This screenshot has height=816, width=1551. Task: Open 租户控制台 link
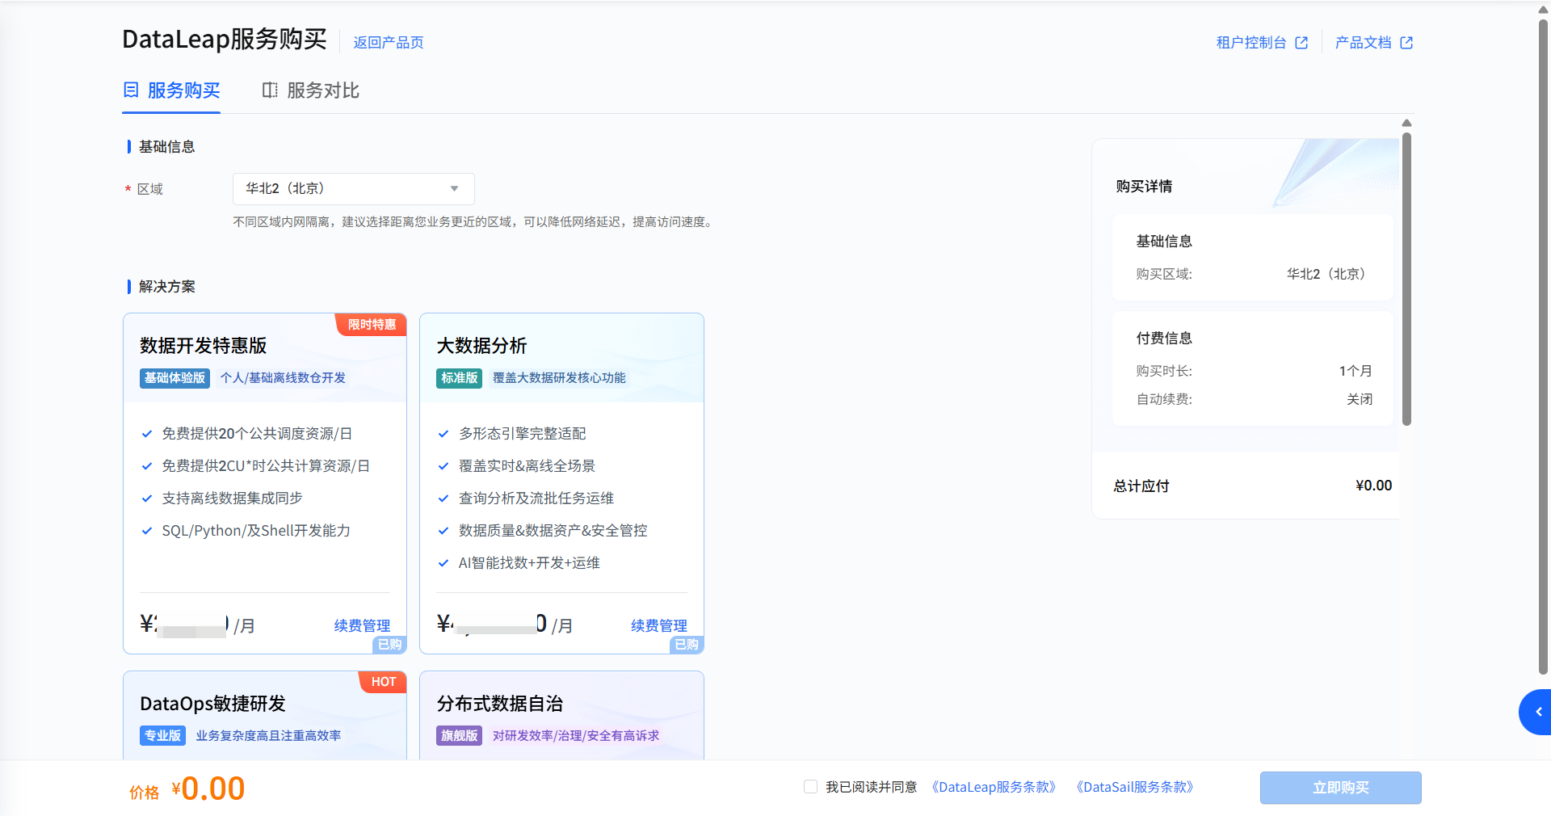[x=1251, y=43]
